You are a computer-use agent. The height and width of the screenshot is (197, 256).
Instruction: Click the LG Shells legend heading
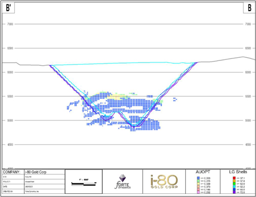238,172
